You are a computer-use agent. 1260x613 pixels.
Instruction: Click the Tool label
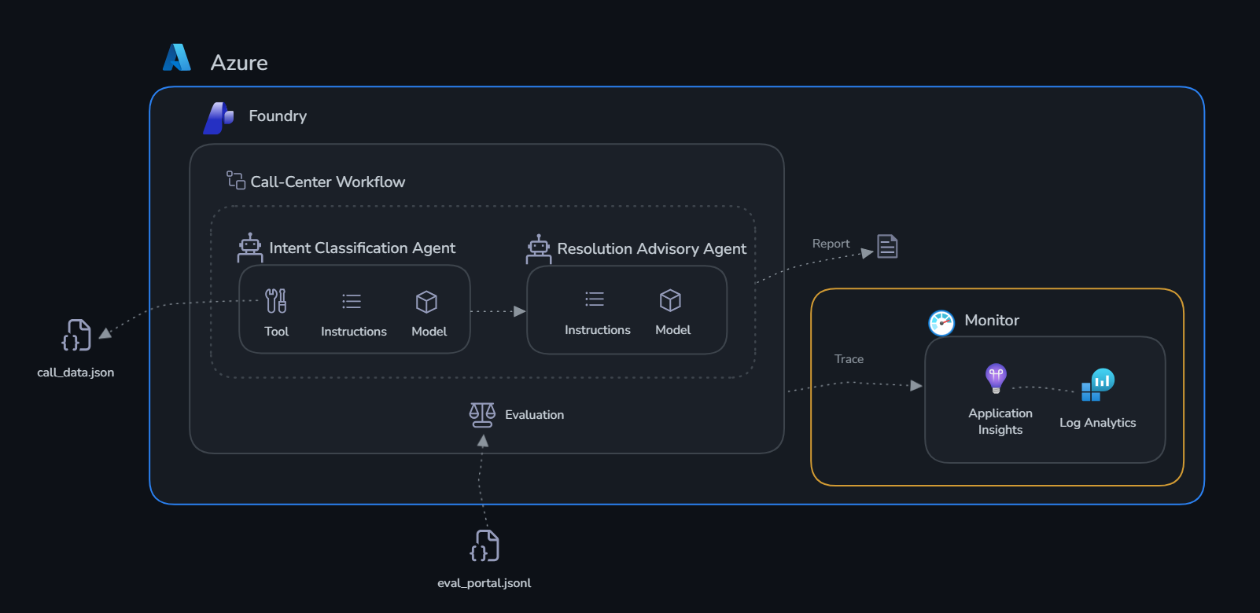(x=277, y=332)
